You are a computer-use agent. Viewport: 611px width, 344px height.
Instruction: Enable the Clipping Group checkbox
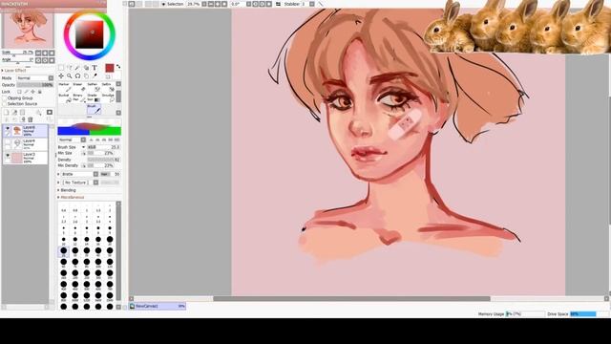point(5,98)
